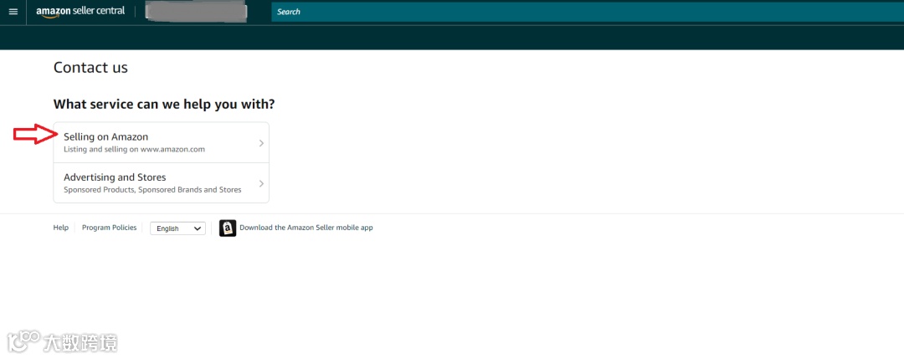Viewport: 904px width, 359px height.
Task: Click the text "Listing and selling on www.amazon.com"
Action: [x=134, y=149]
